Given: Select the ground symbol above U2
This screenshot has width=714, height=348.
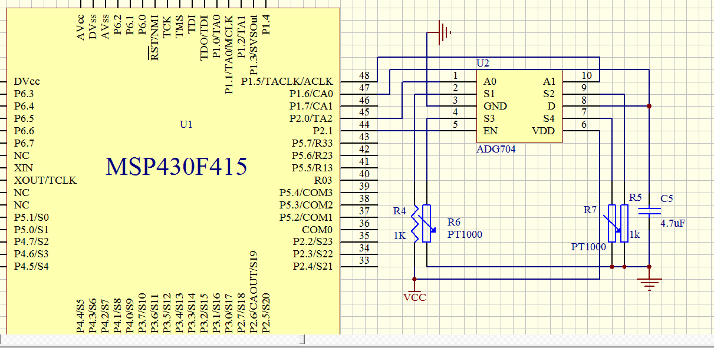Looking at the screenshot, I should 444,32.
